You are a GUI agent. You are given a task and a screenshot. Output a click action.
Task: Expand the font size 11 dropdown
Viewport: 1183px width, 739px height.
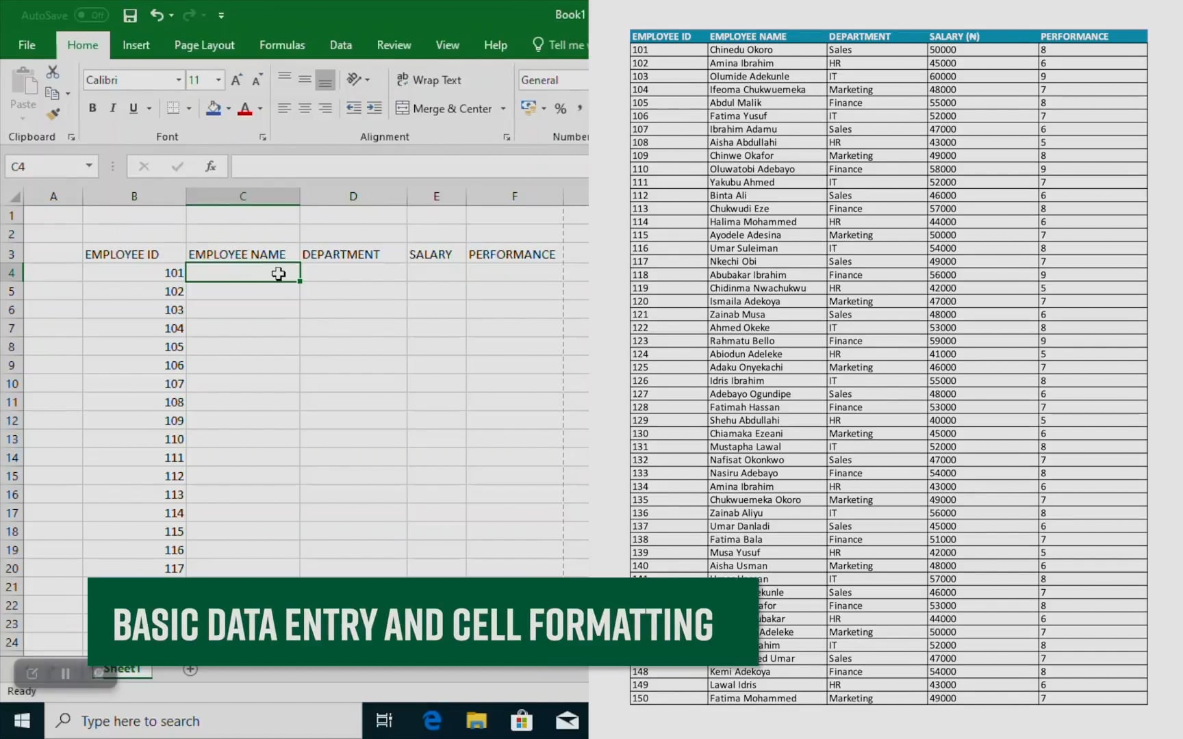pyautogui.click(x=218, y=80)
